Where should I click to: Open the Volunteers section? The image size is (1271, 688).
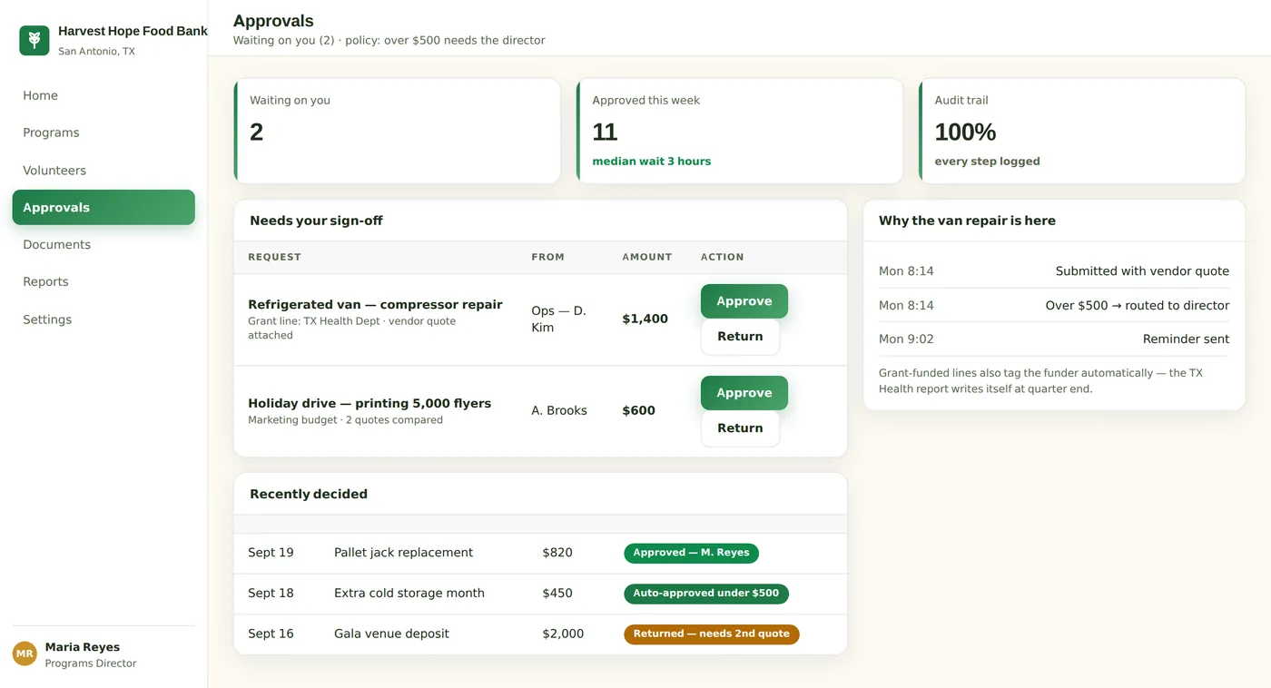tap(103, 171)
